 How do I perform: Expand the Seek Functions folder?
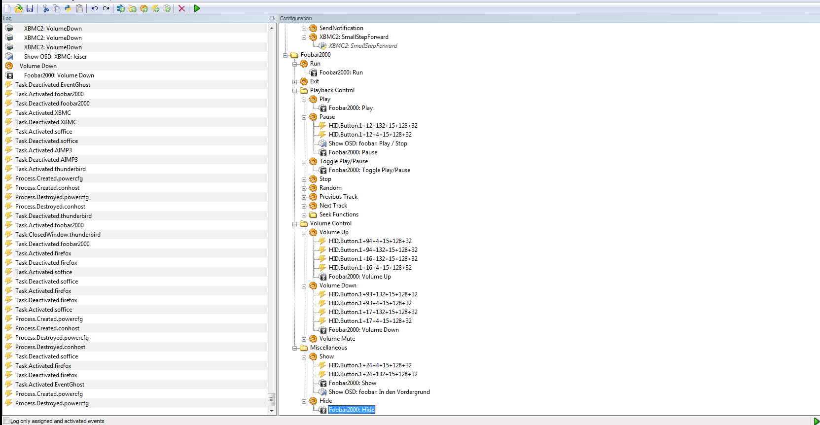click(x=304, y=215)
